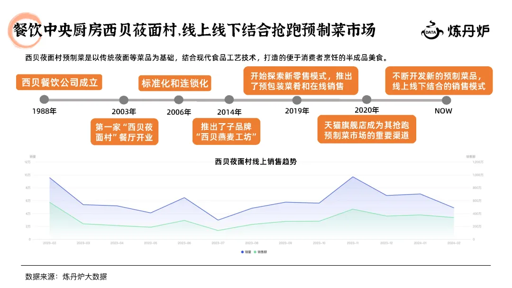Click the 2006年 year label
Viewport: 512px width, 288px height.
click(x=179, y=112)
